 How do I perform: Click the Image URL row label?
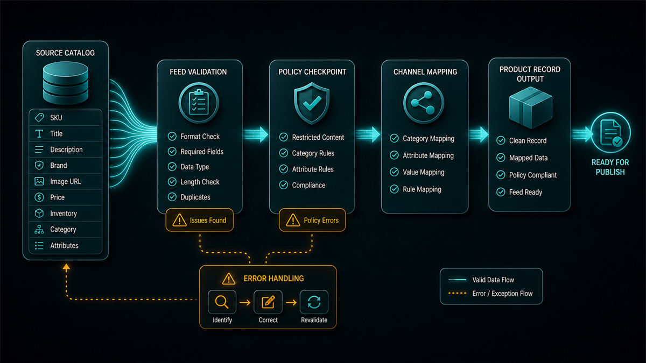66,182
